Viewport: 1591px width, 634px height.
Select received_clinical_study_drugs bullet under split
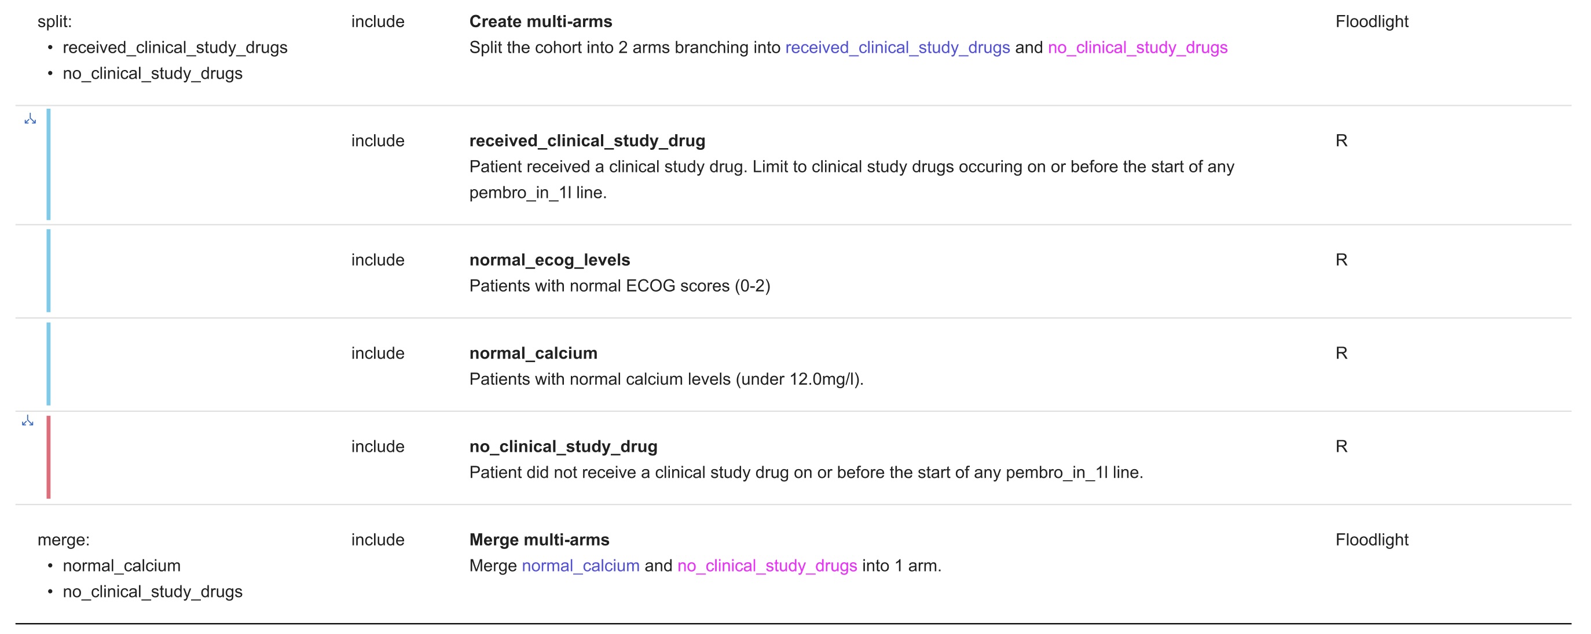pyautogui.click(x=175, y=47)
